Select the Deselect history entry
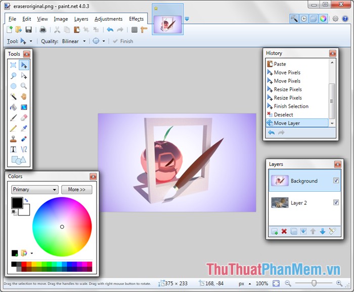Viewport: 354px width, 292px height. pyautogui.click(x=297, y=115)
